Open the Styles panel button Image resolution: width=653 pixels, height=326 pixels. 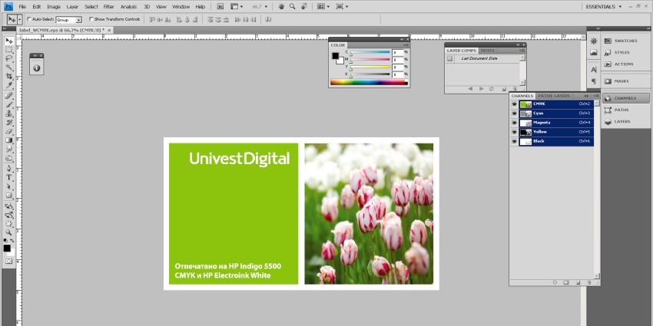pyautogui.click(x=625, y=52)
